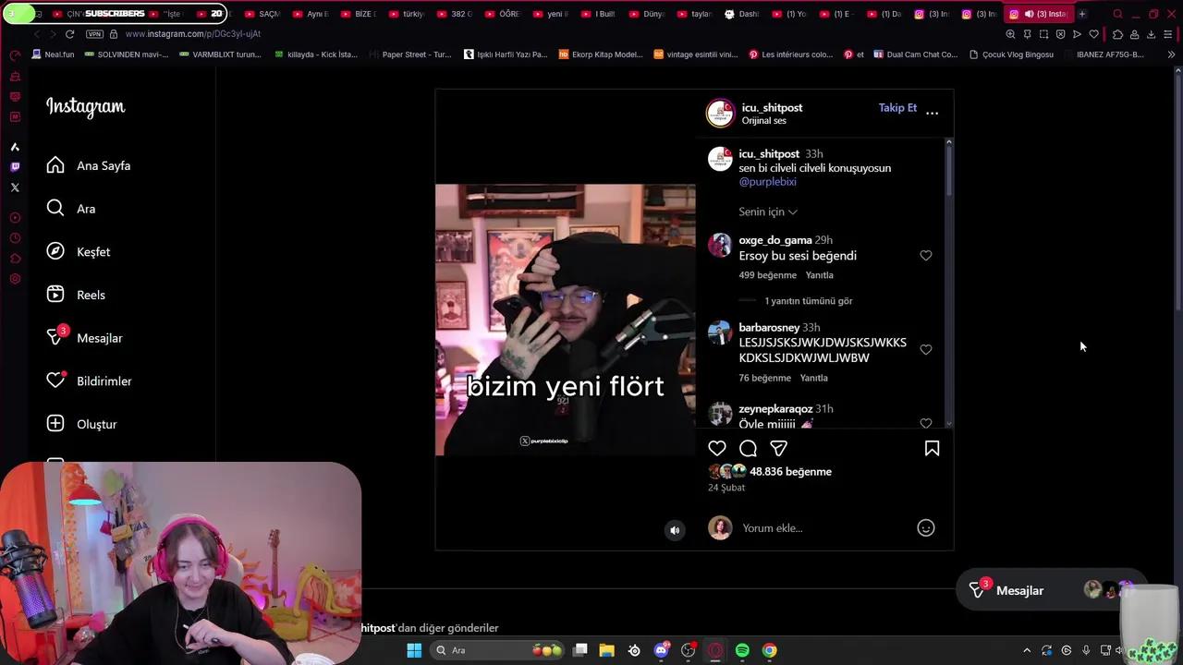Switch to the SAÇM YouTube tab
Viewport: 1183px width, 665px height.
point(262,14)
